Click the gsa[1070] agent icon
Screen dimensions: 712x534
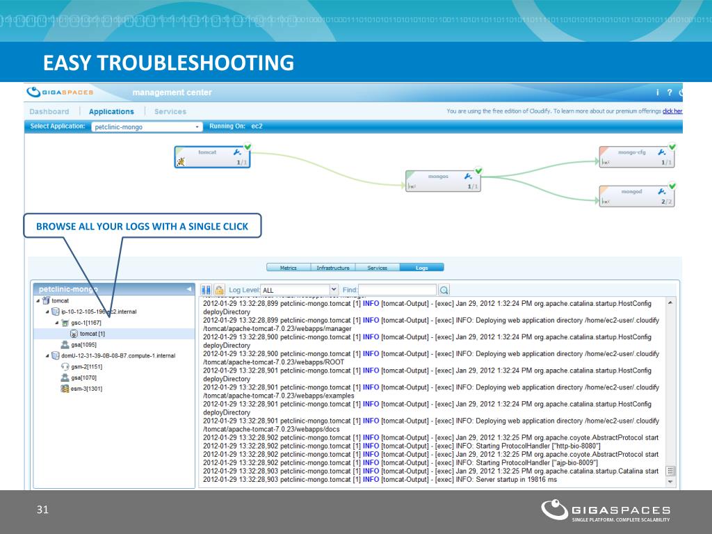[65, 378]
